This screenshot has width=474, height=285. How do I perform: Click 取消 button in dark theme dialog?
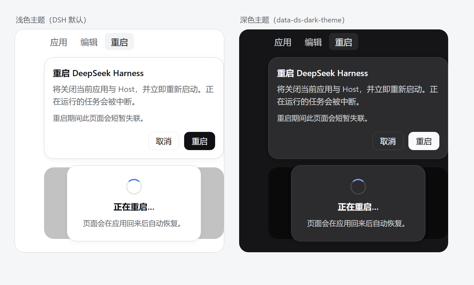388,141
